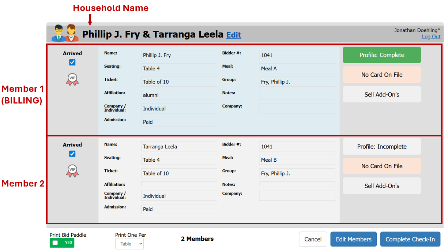Click Sell Add-On's for Phillip J. Fry

coord(382,95)
